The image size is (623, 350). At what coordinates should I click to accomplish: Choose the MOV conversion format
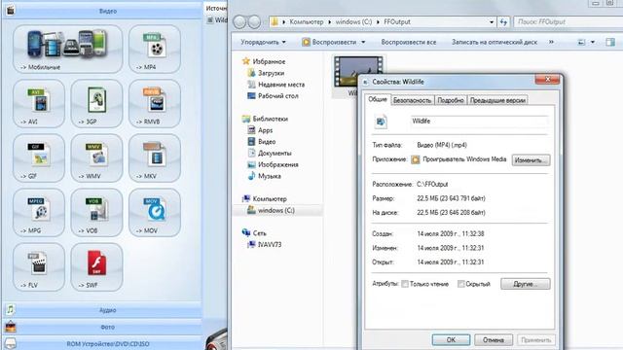[x=155, y=212]
